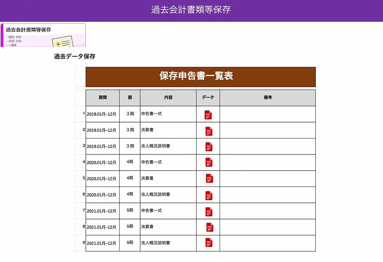Select the 3期 cell in row 2
The height and width of the screenshot is (262, 383).
point(130,130)
